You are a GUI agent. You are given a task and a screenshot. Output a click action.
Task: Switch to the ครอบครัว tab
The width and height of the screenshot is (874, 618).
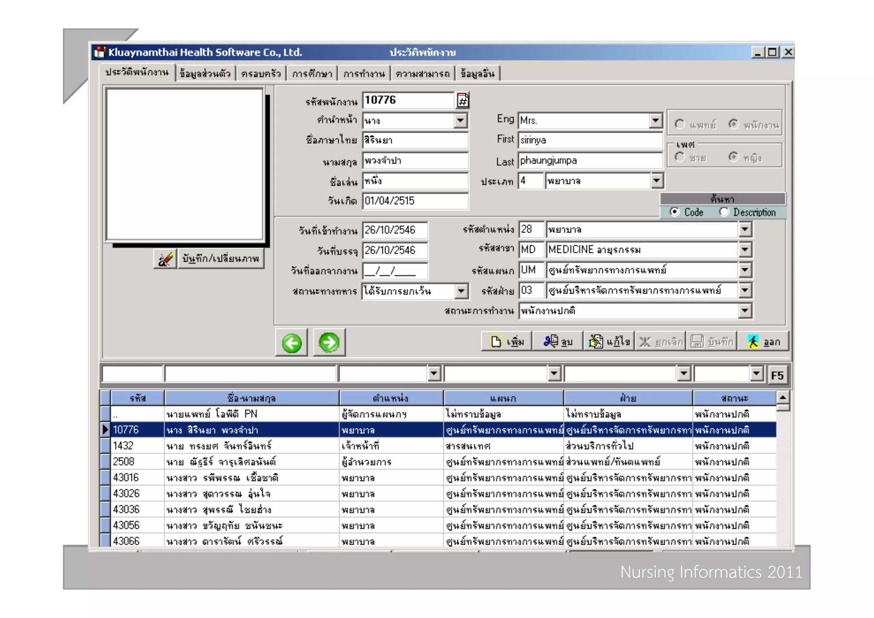tap(261, 74)
